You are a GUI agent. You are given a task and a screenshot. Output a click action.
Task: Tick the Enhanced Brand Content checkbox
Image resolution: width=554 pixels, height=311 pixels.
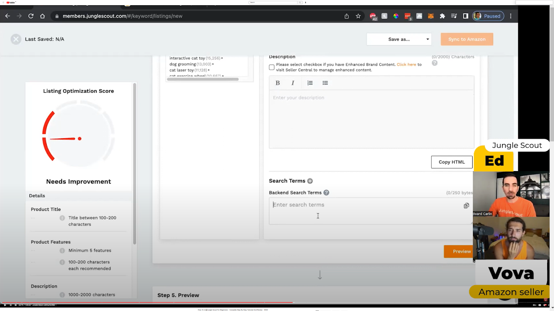(272, 67)
